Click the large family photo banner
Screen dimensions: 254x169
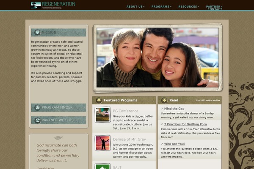coord(157,58)
